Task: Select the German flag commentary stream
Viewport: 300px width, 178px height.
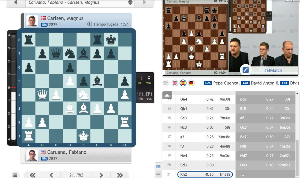Action: [x=190, y=83]
